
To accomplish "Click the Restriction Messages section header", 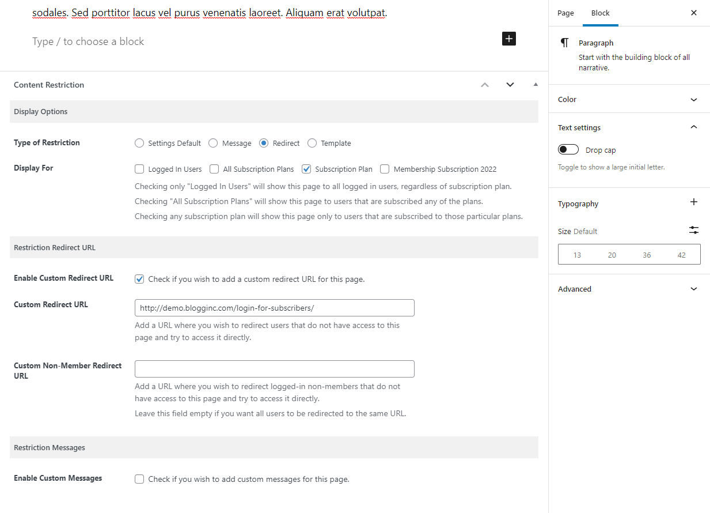I will point(274,447).
